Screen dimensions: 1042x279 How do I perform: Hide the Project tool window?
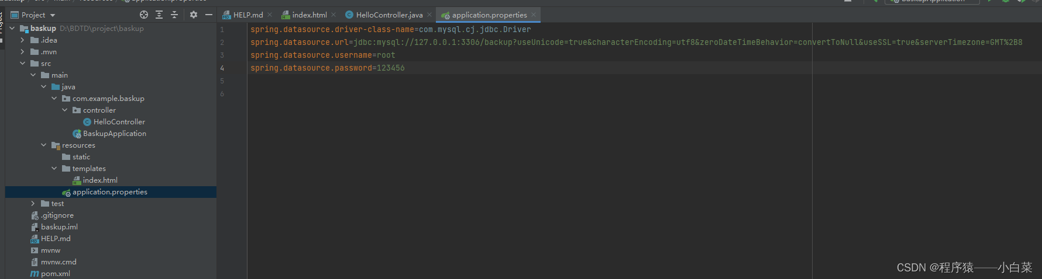tap(209, 15)
